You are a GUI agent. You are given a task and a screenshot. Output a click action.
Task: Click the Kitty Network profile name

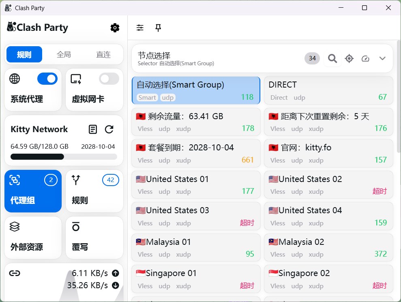39,129
